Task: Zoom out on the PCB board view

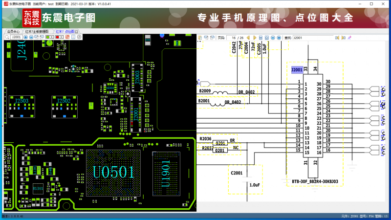Action: pos(31,37)
